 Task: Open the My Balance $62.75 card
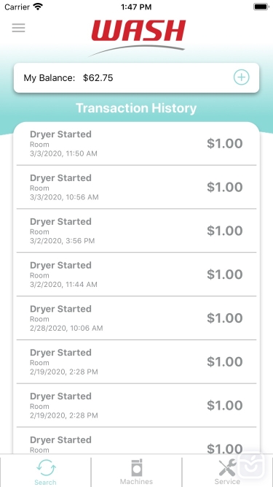coord(137,77)
